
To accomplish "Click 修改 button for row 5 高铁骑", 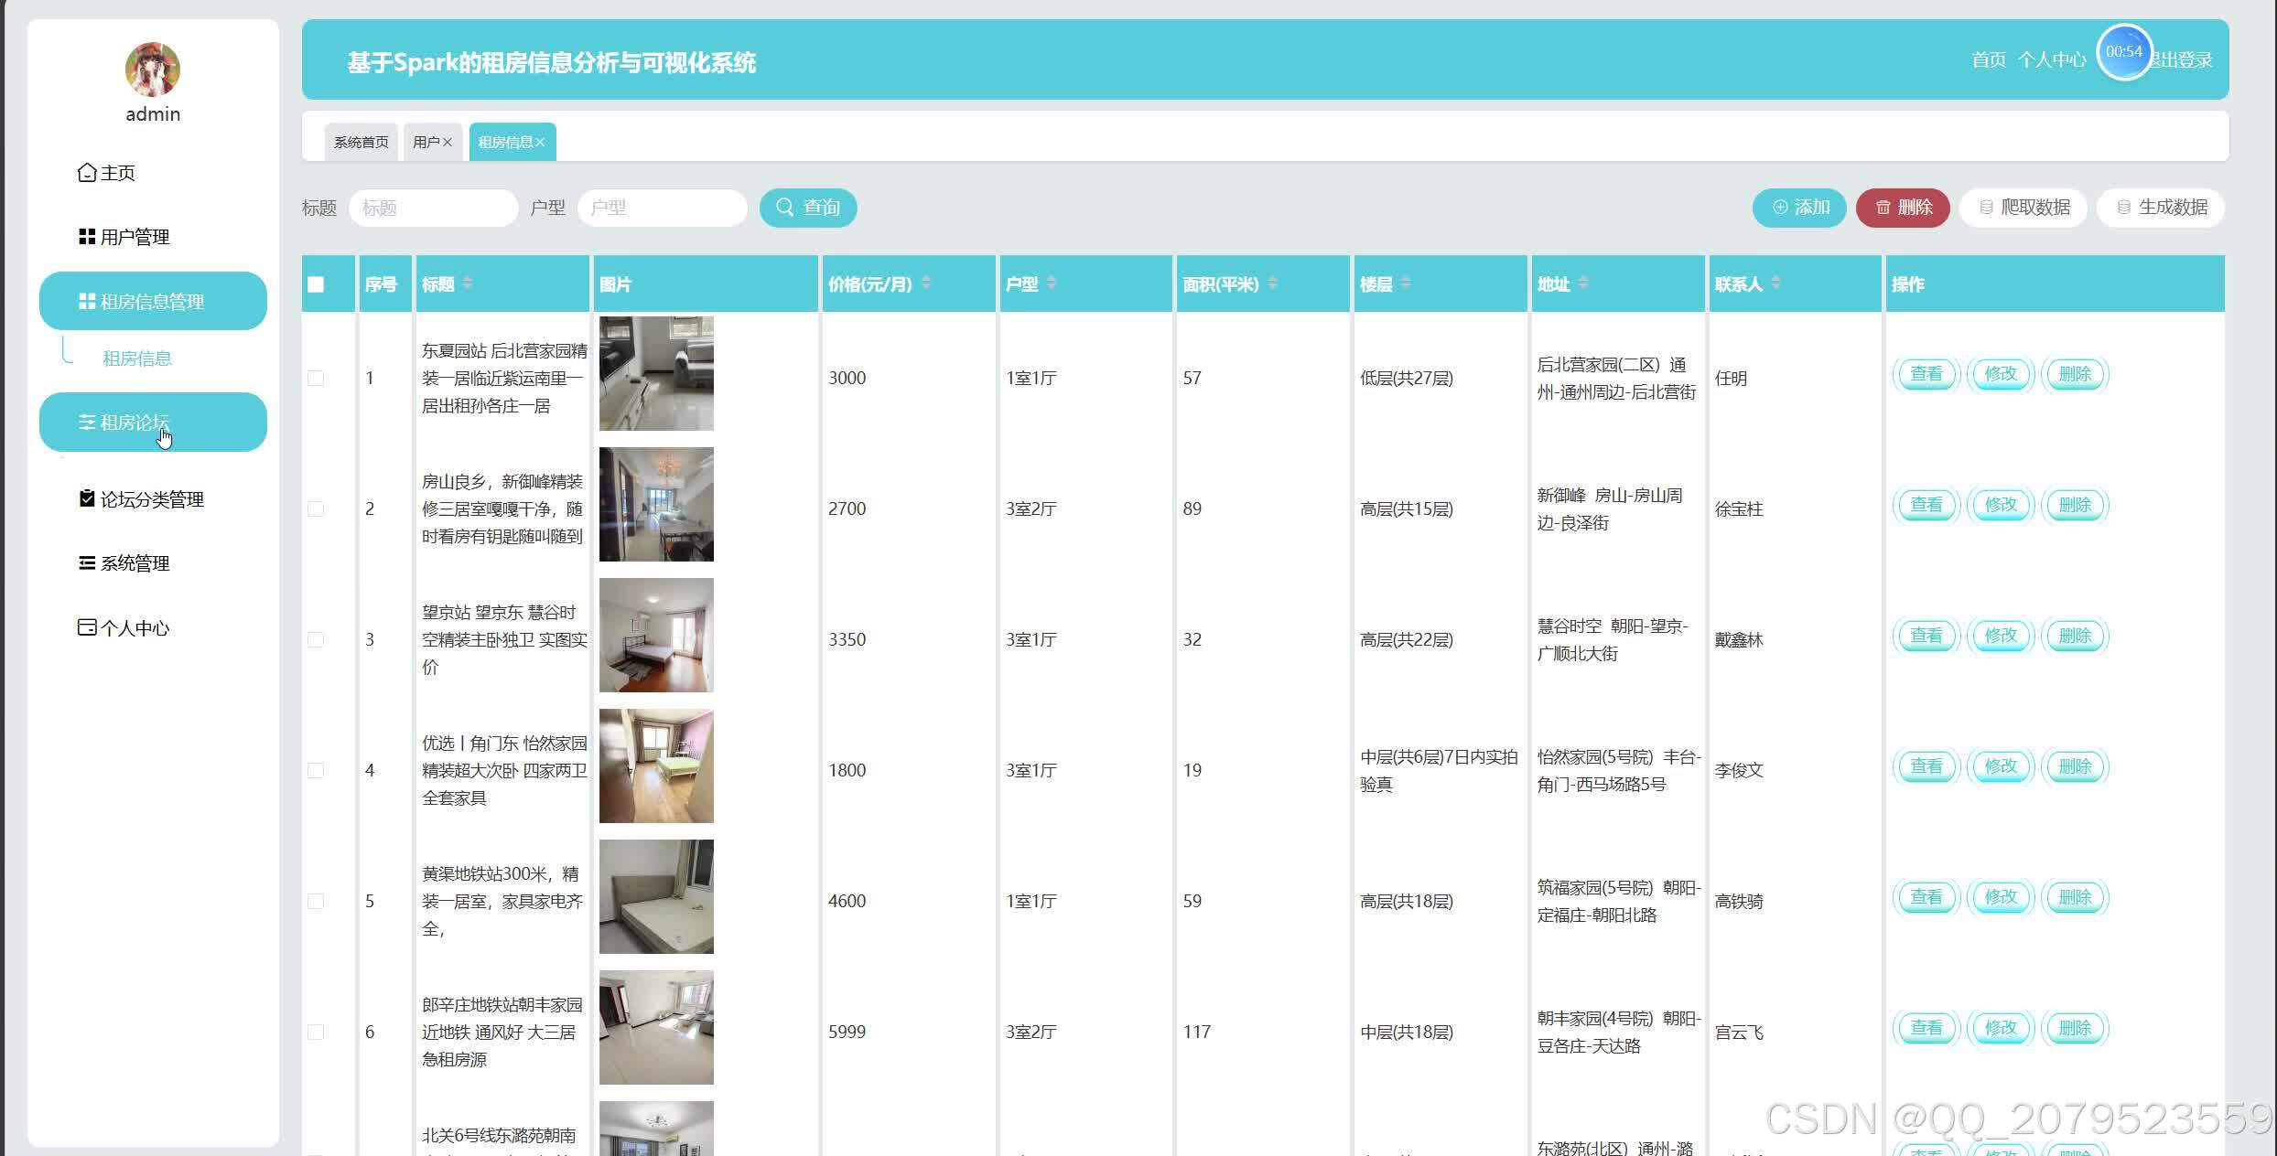I will tap(2001, 897).
